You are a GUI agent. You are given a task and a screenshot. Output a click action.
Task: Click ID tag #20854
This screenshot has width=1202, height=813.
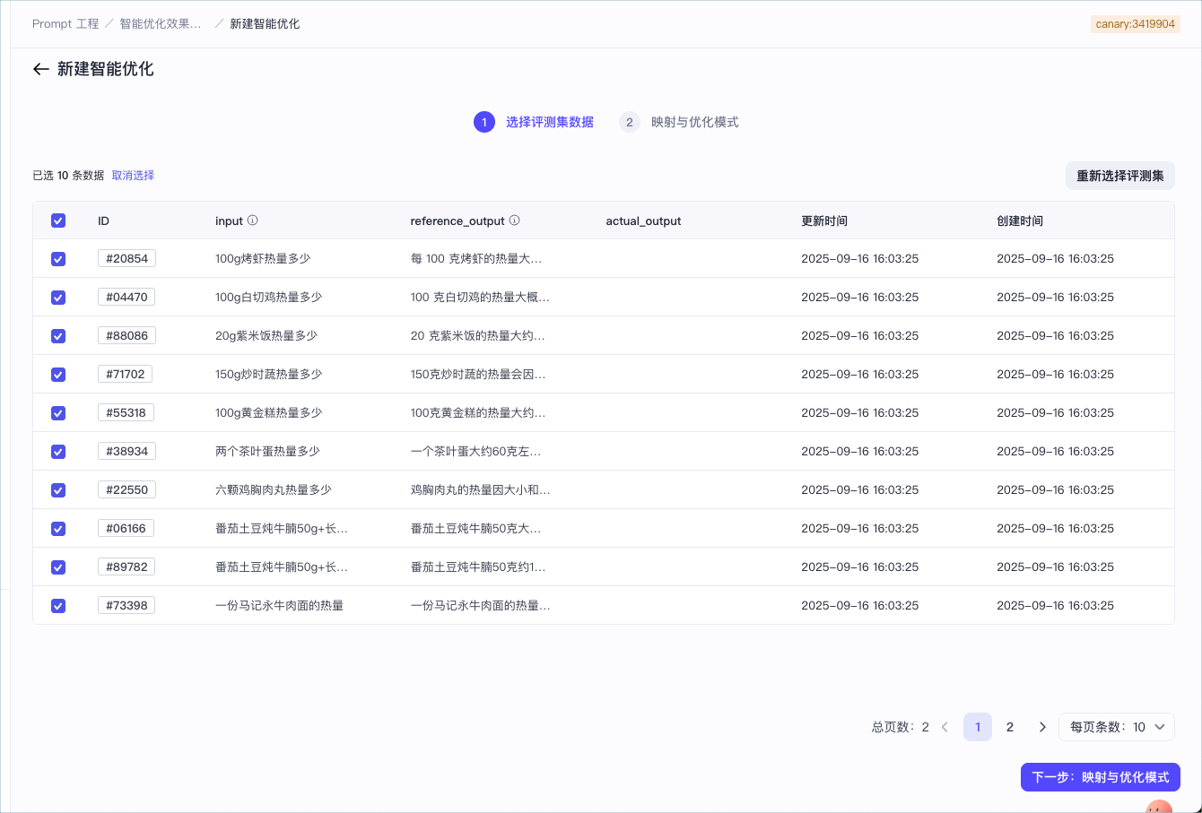126,258
